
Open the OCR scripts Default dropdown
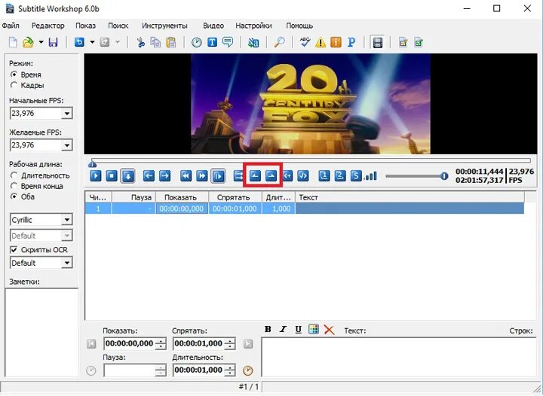(67, 263)
